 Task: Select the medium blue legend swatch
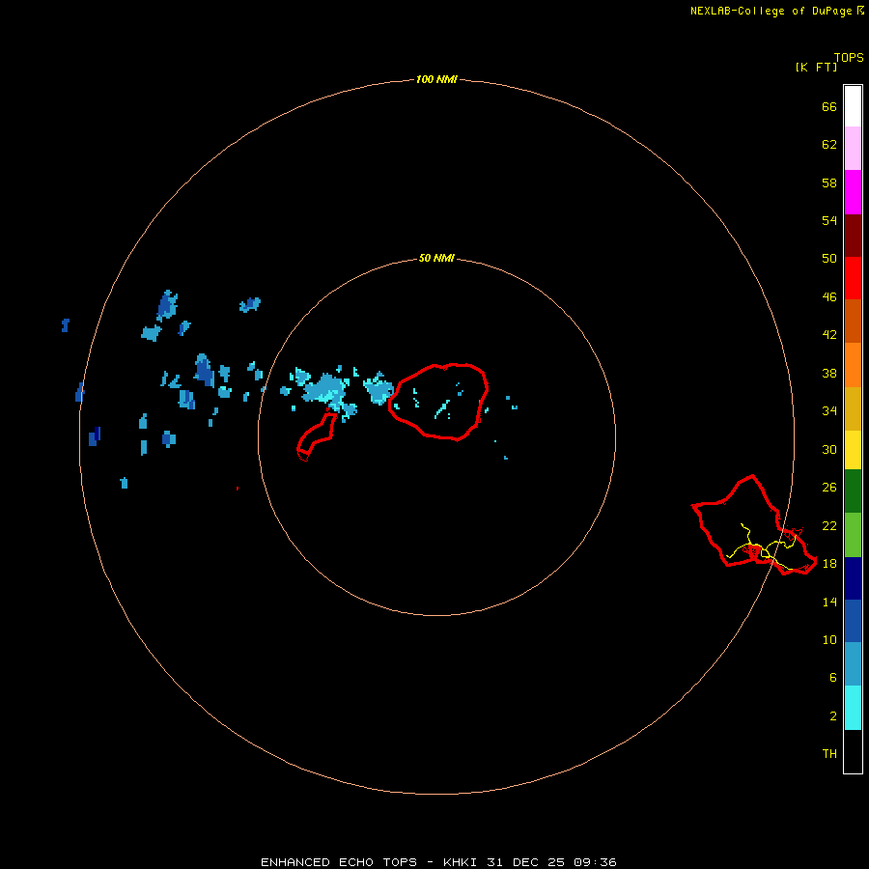pos(853,621)
